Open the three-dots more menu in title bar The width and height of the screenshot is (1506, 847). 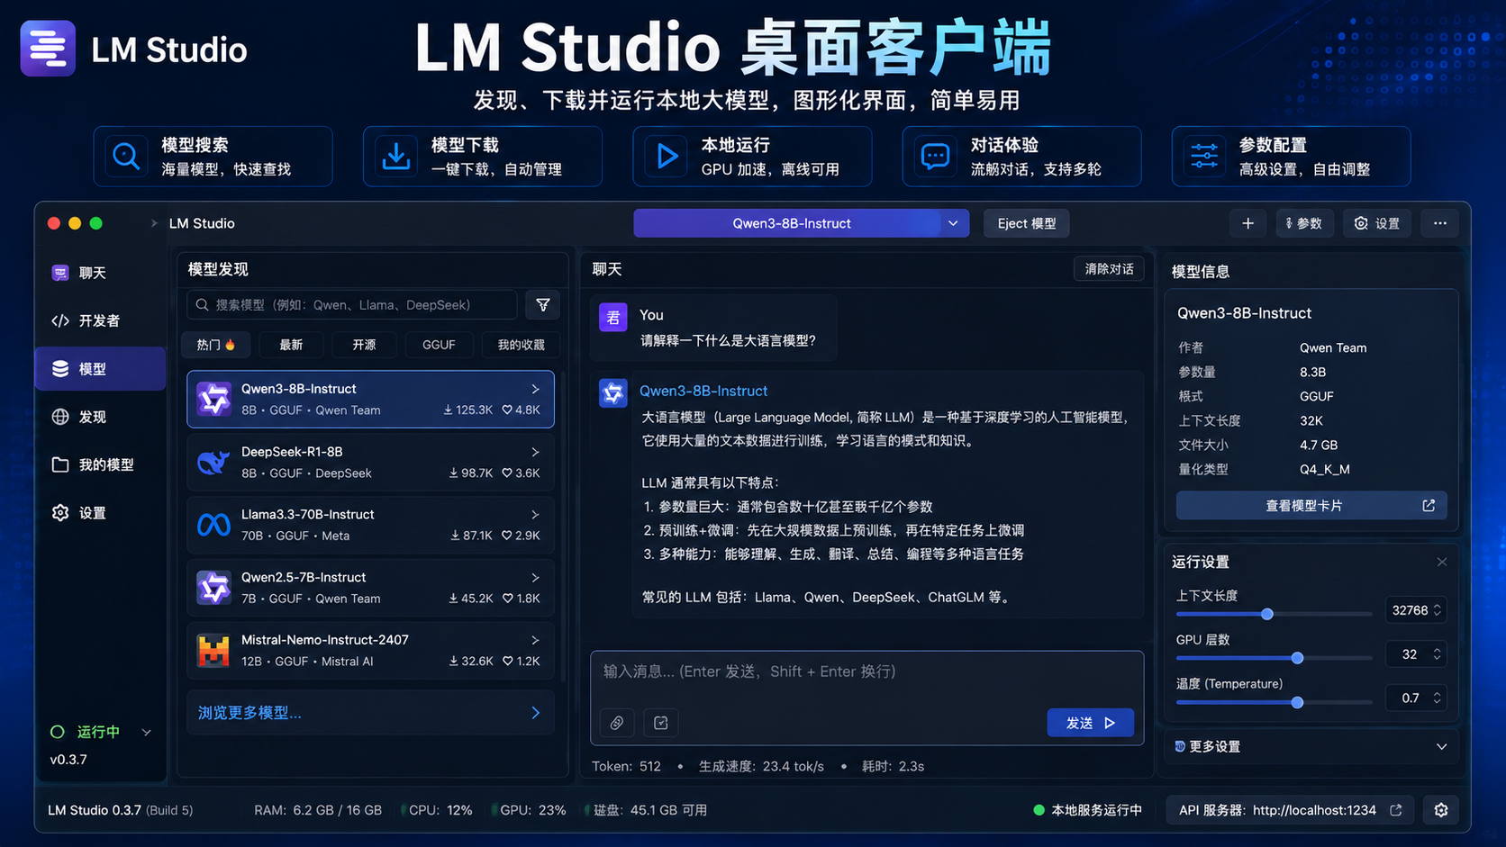click(x=1440, y=223)
